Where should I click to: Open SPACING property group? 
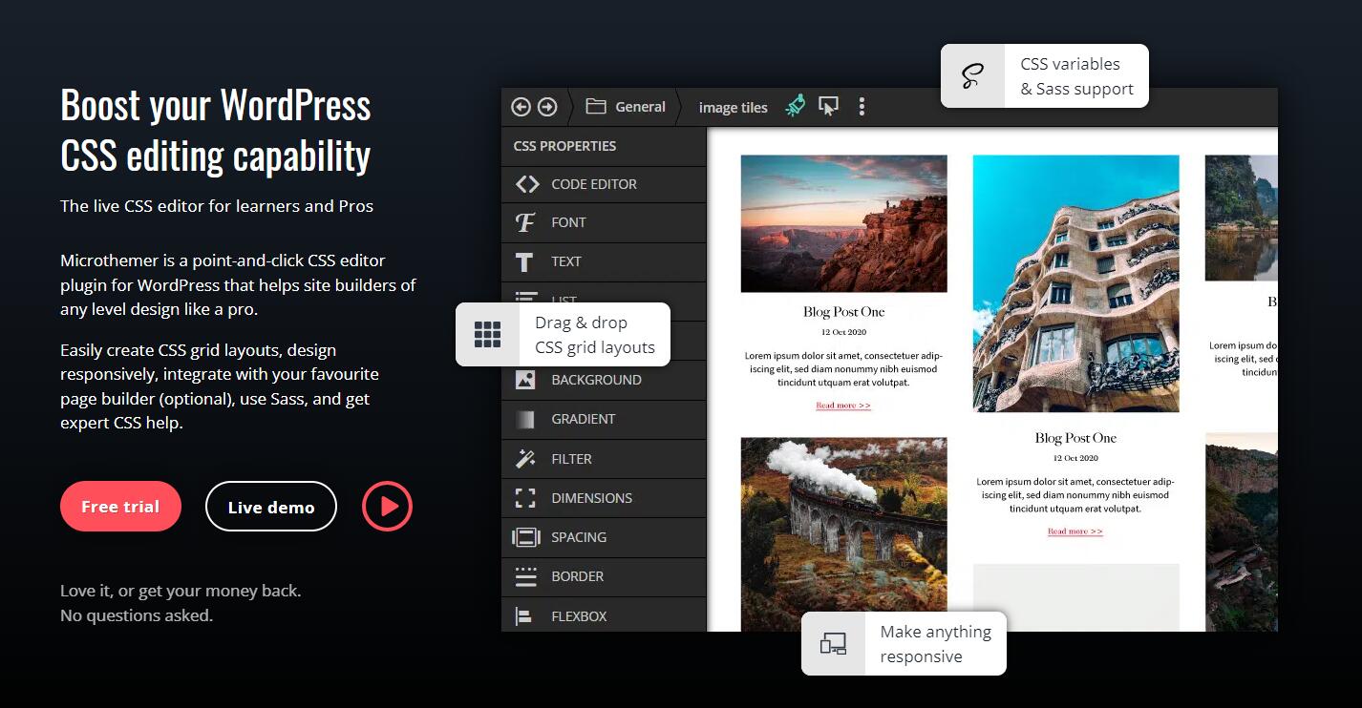pyautogui.click(x=604, y=537)
